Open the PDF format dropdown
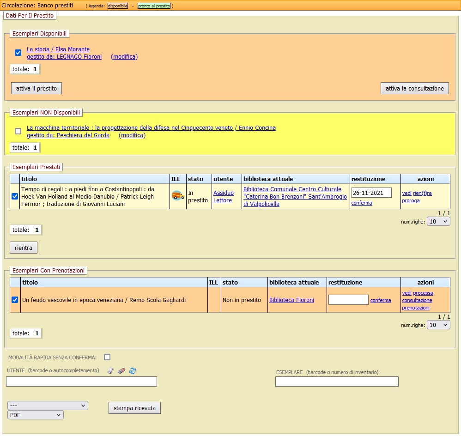461x436 pixels. (x=36, y=415)
